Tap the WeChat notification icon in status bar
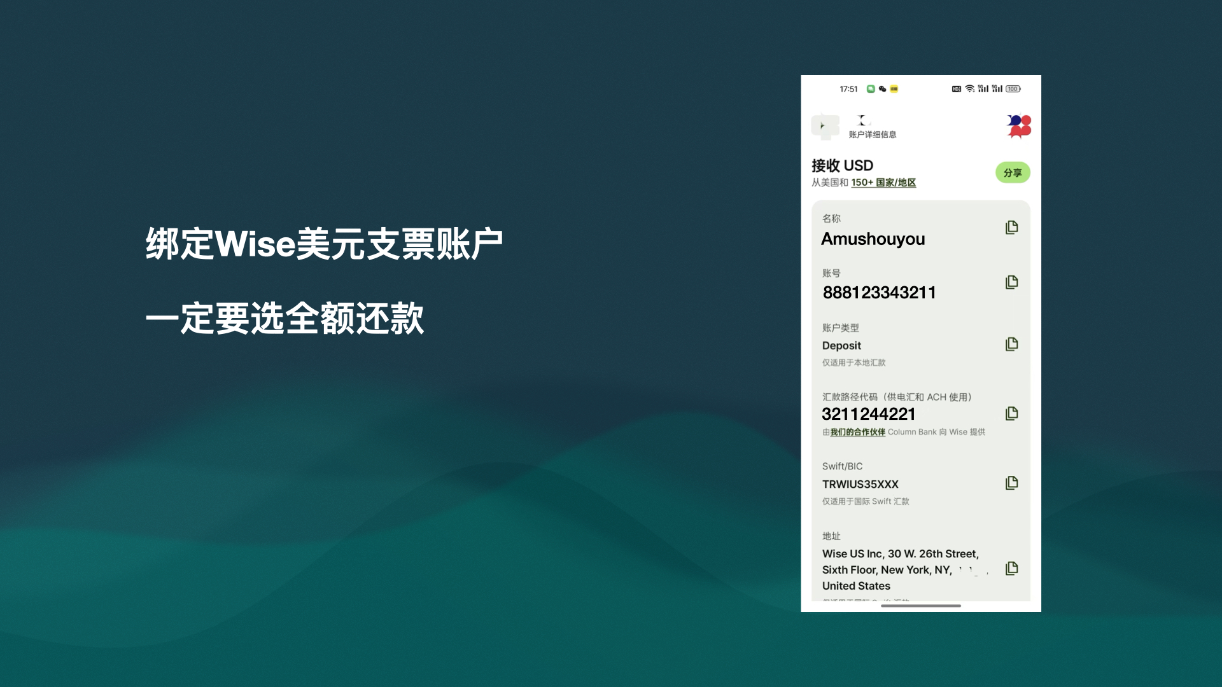 click(882, 89)
